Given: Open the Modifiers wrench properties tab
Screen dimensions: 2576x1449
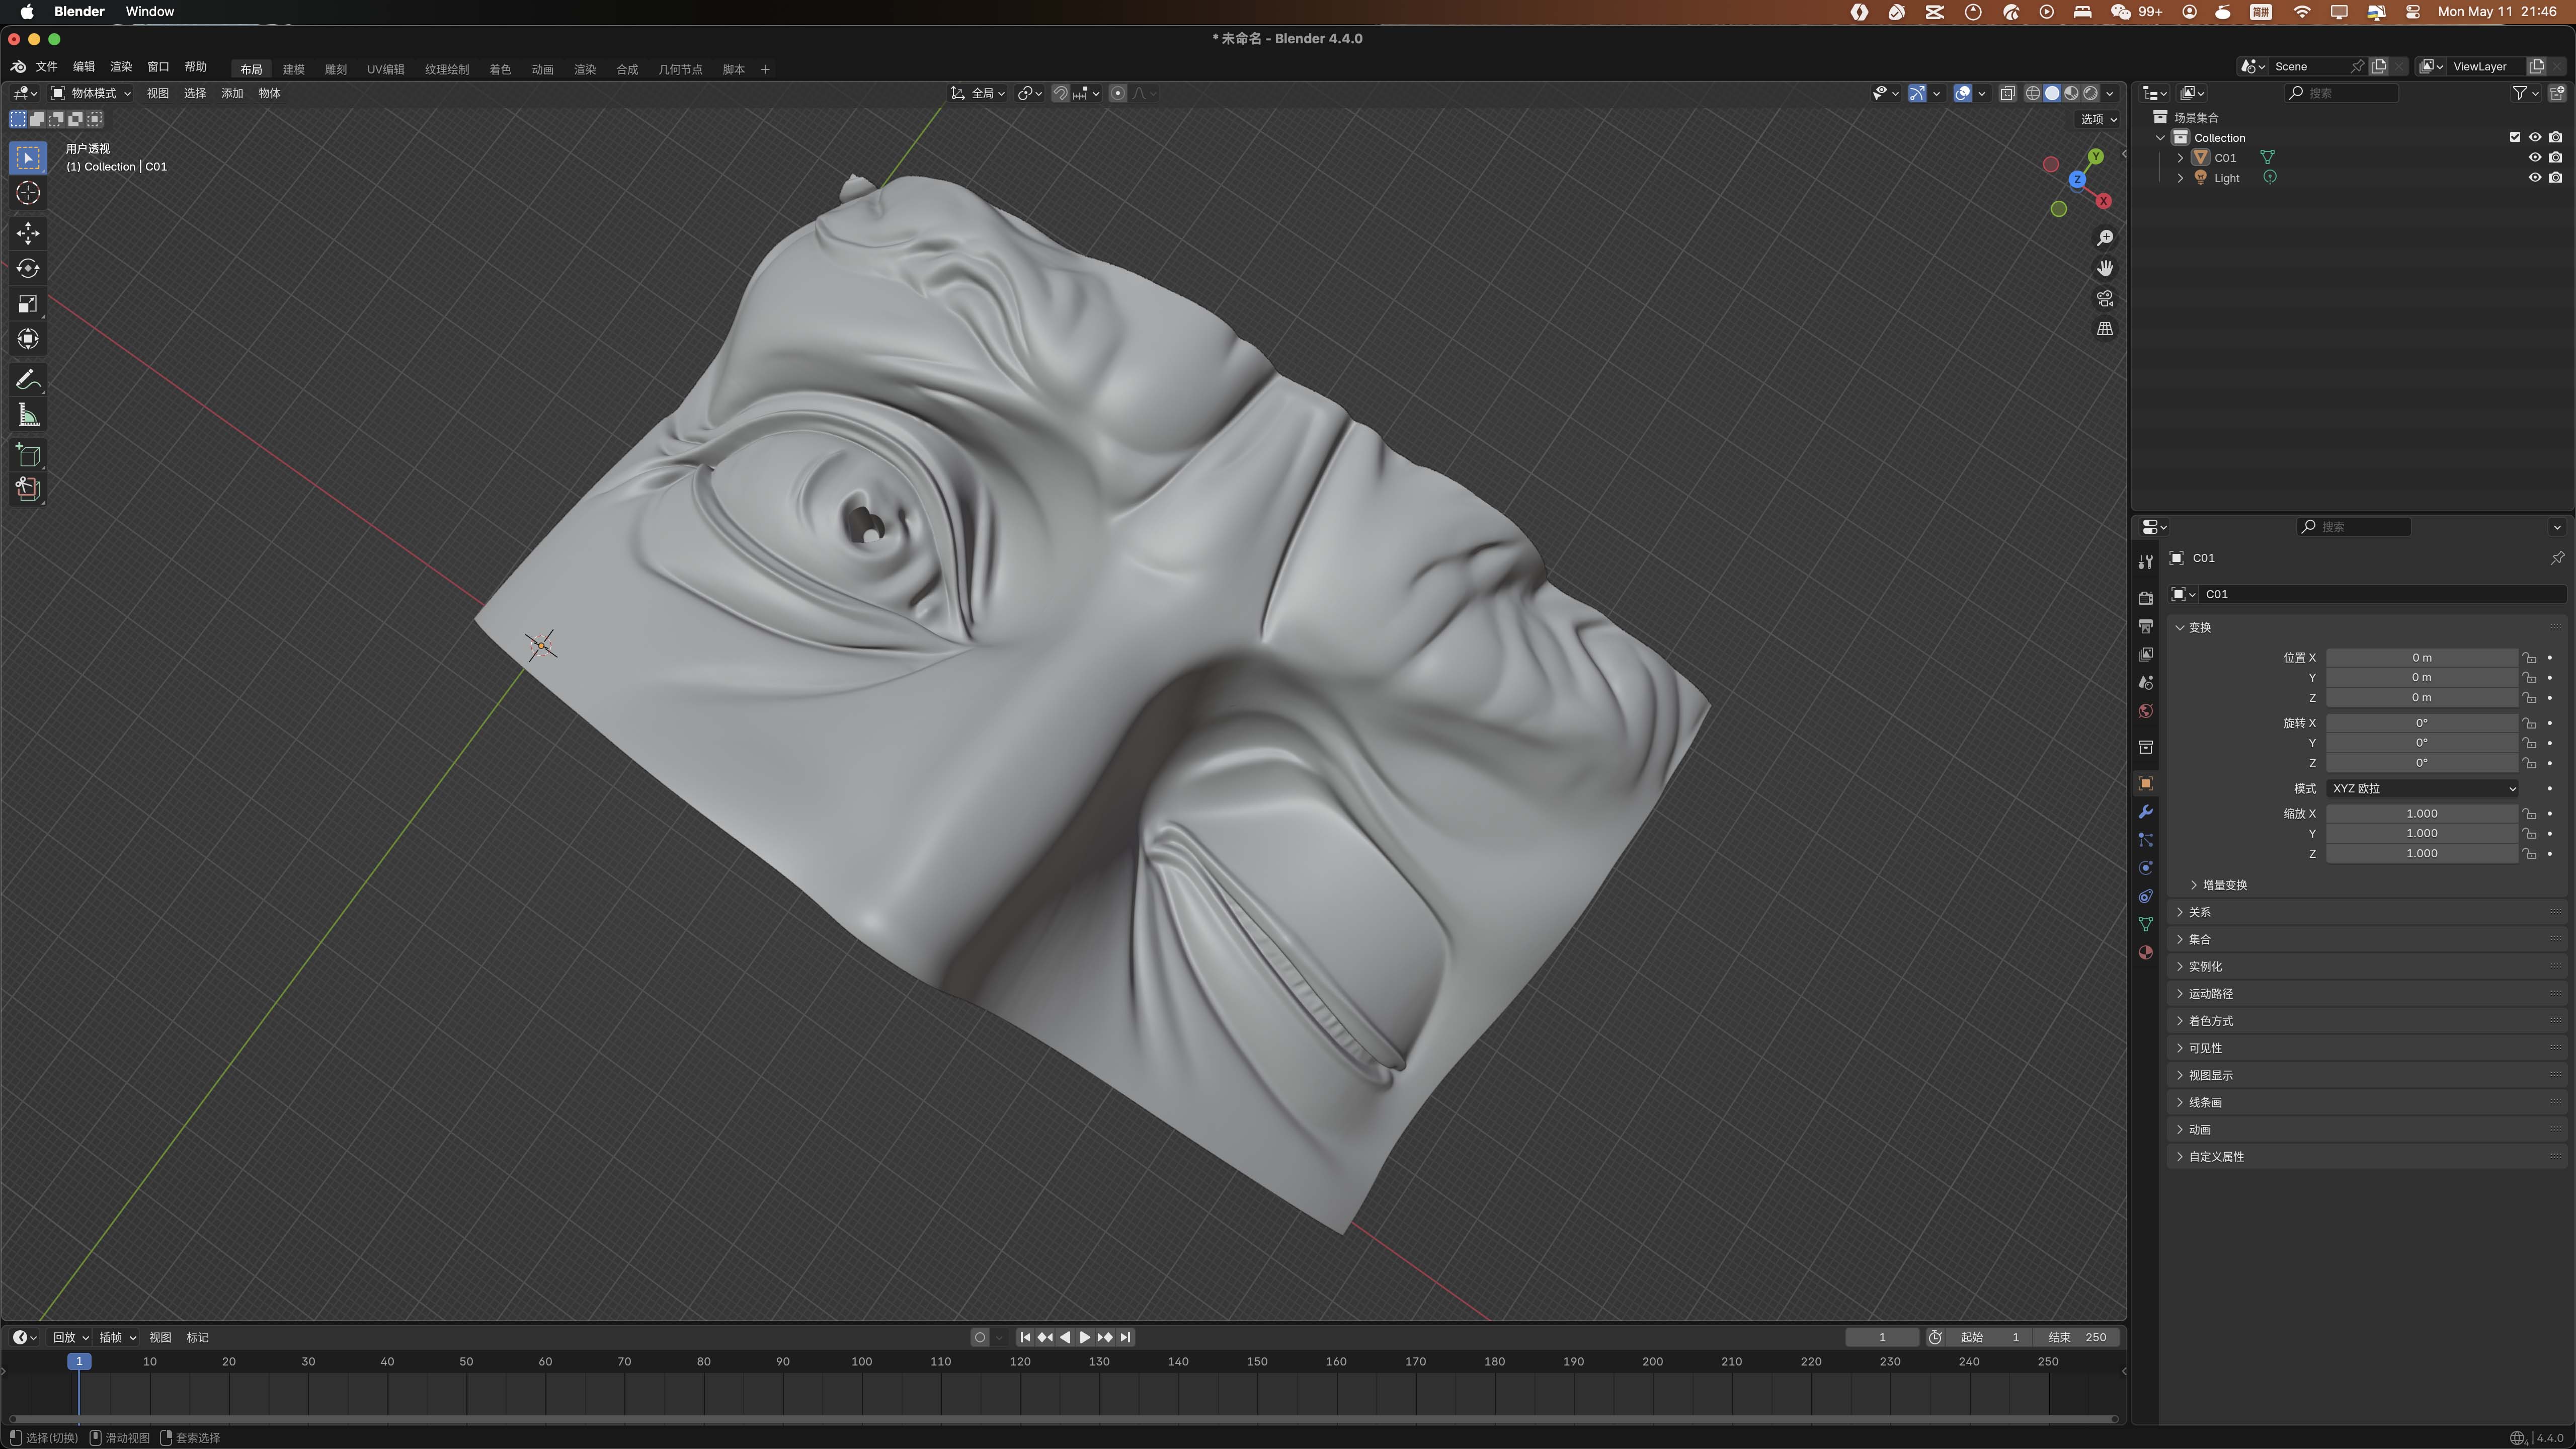Looking at the screenshot, I should point(2145,812).
